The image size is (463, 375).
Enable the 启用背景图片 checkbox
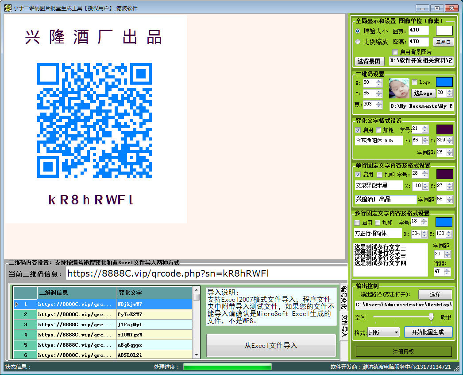395,52
